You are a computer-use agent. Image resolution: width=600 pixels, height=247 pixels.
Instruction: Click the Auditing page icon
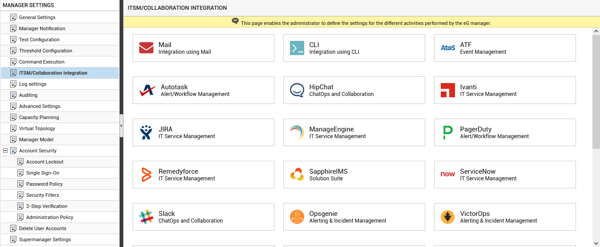pos(13,95)
